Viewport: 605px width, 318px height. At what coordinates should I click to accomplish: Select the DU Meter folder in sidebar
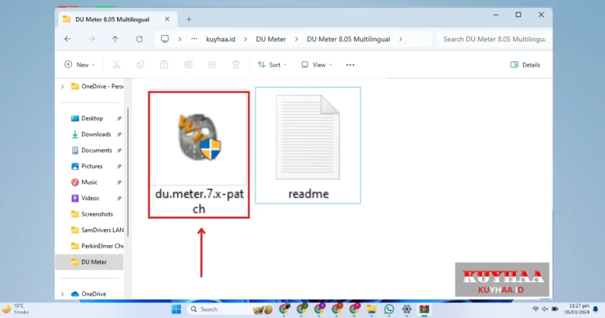[90, 262]
